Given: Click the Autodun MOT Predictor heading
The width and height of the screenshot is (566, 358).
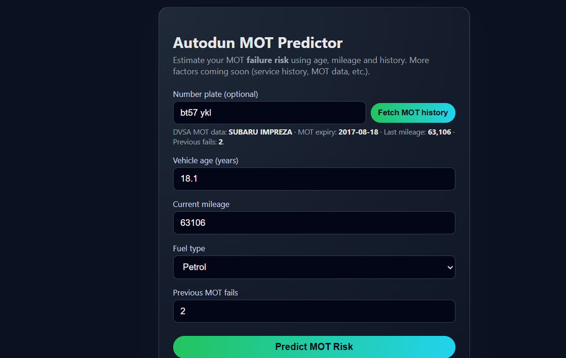Looking at the screenshot, I should (x=258, y=42).
